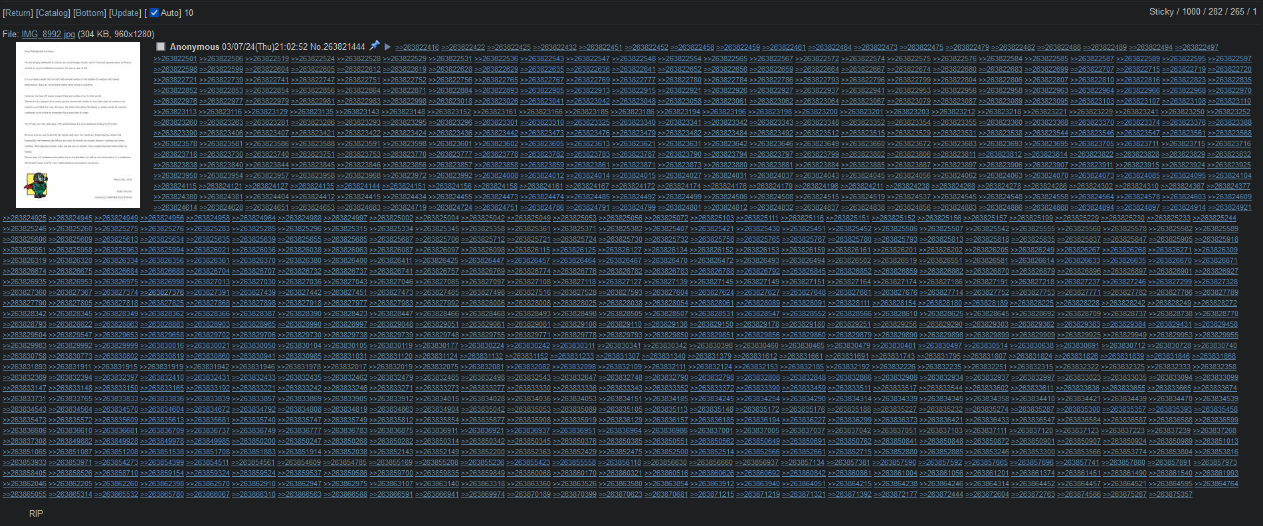
Task: Open reply >>263822501
Action: pyautogui.click(x=175, y=58)
